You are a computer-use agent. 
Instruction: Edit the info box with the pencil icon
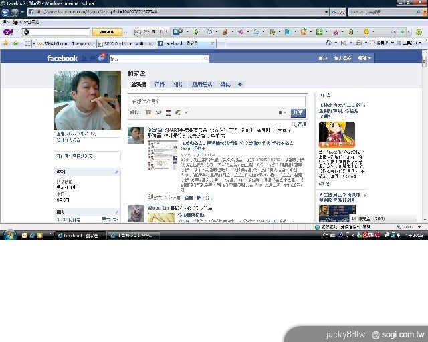click(116, 172)
